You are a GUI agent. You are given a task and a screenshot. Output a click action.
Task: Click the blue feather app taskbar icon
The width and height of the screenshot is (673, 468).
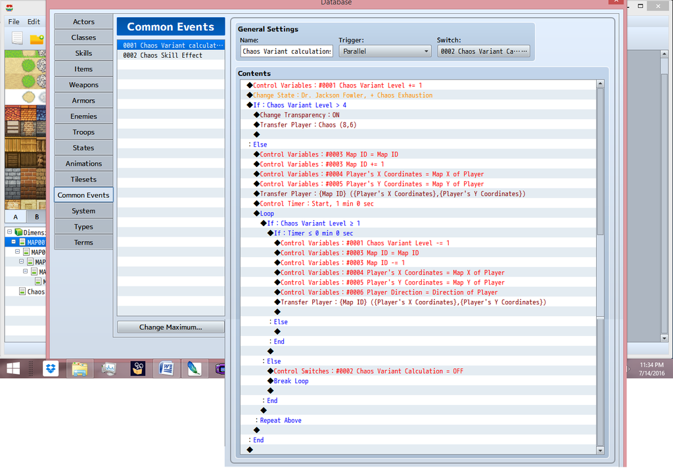pos(194,369)
